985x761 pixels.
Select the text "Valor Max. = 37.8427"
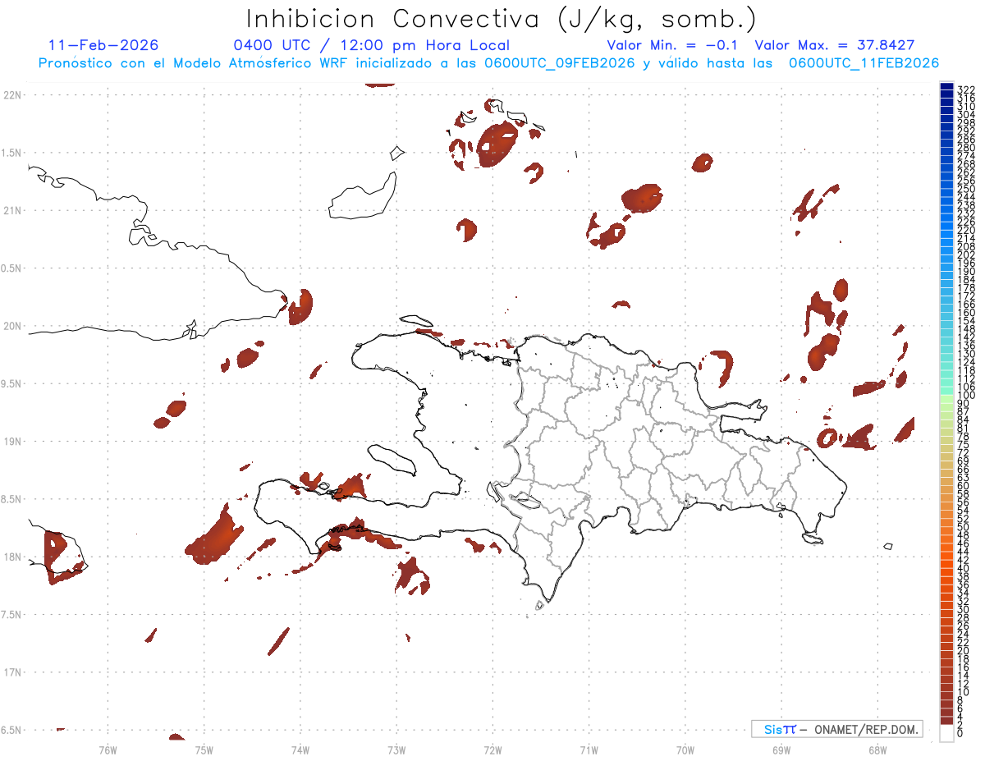coord(835,45)
